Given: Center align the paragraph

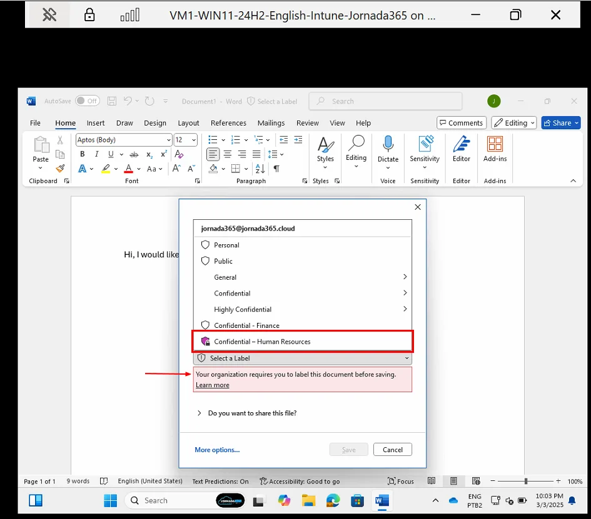Looking at the screenshot, I should pyautogui.click(x=227, y=154).
